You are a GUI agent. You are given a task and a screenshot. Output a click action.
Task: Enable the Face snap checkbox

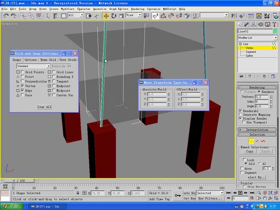[22, 95]
